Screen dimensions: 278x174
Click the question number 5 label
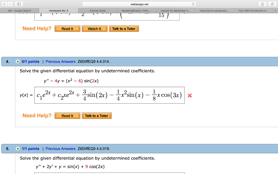point(7,149)
